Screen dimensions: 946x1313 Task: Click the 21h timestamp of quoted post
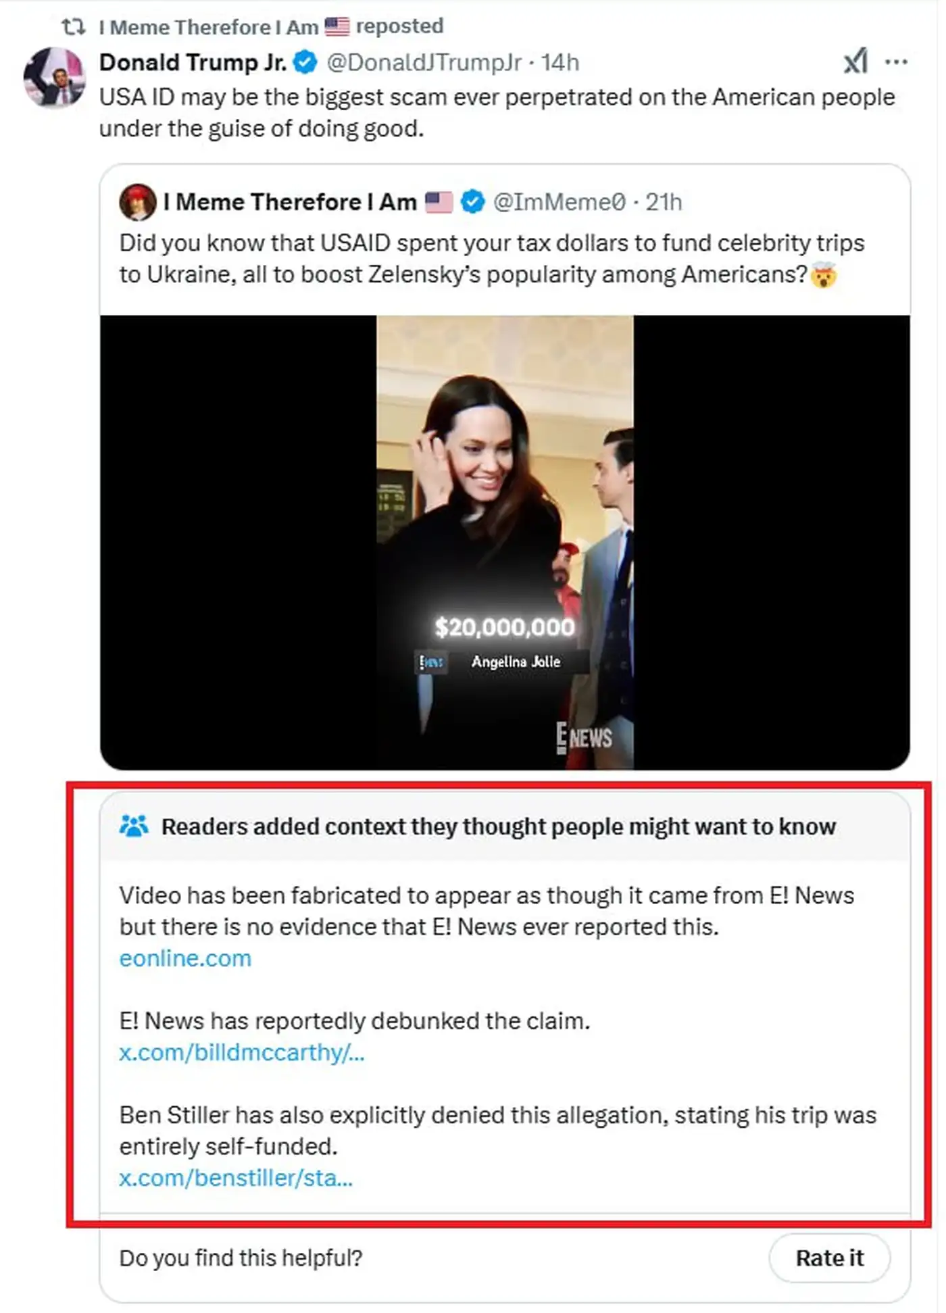pos(664,202)
